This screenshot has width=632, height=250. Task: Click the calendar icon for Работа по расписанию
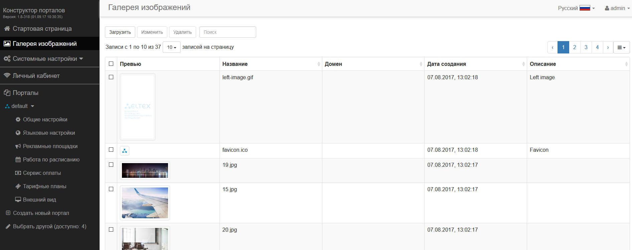coord(18,160)
